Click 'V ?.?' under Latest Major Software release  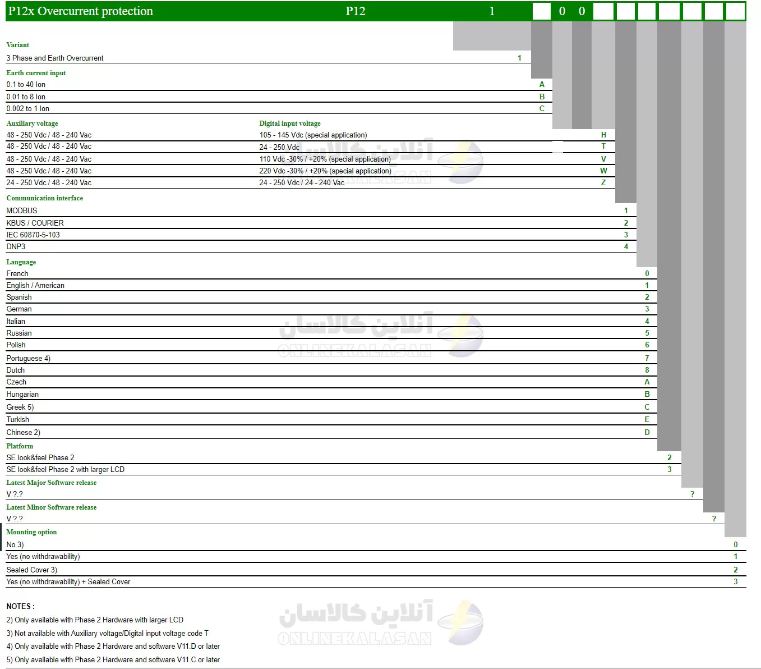[x=15, y=494]
